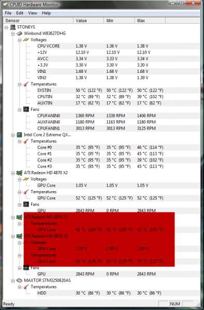
Task: Click the NUM status bar indicator
Action: 175,304
